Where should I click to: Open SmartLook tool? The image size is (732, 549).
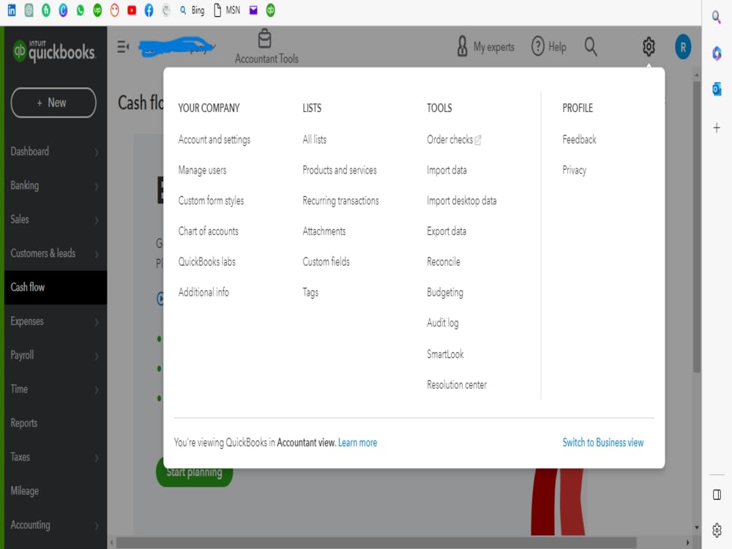(x=445, y=354)
